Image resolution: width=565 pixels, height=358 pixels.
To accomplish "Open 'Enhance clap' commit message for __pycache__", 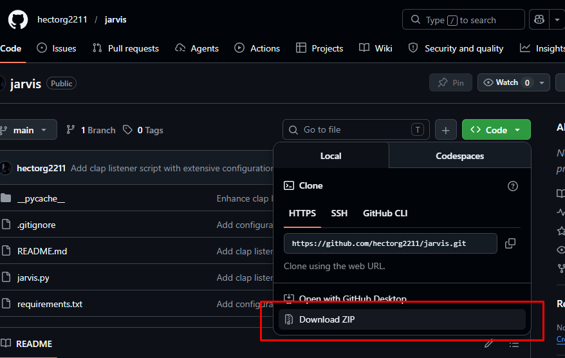I will (245, 198).
